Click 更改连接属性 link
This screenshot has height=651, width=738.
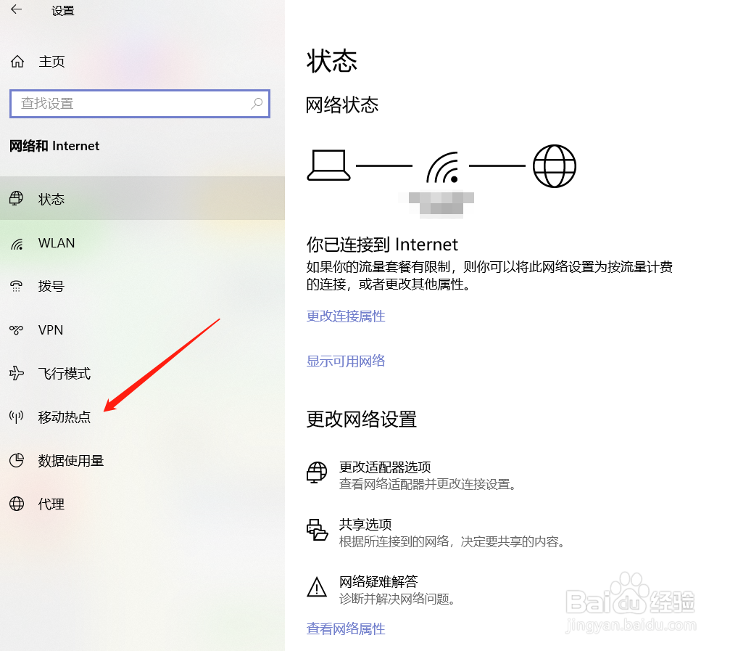[346, 316]
